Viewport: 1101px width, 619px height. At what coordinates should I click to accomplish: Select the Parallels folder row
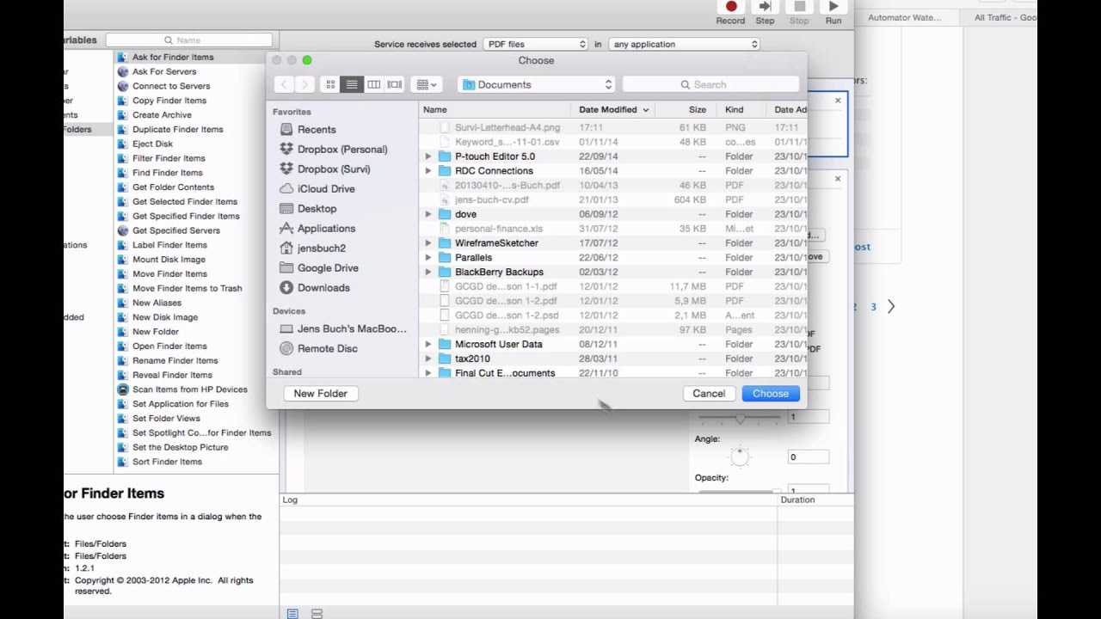click(x=612, y=258)
